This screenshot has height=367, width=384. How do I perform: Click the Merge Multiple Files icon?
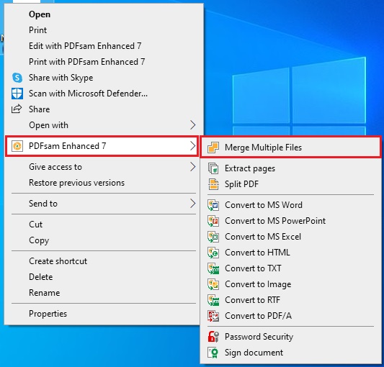213,148
